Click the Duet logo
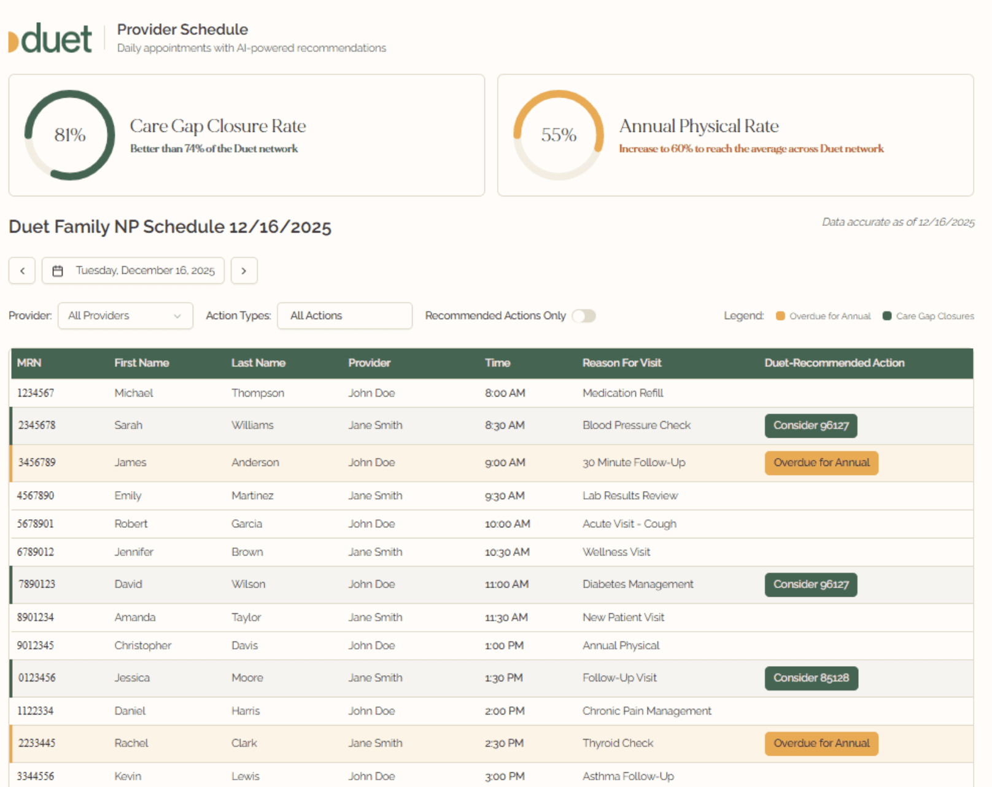Screen dimensions: 992x787 pyautogui.click(x=50, y=39)
